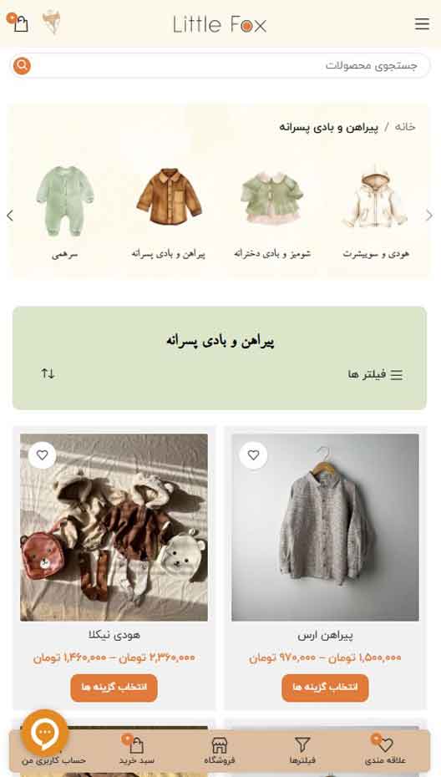
Task: Open the hamburger menu icon
Action: (422, 23)
